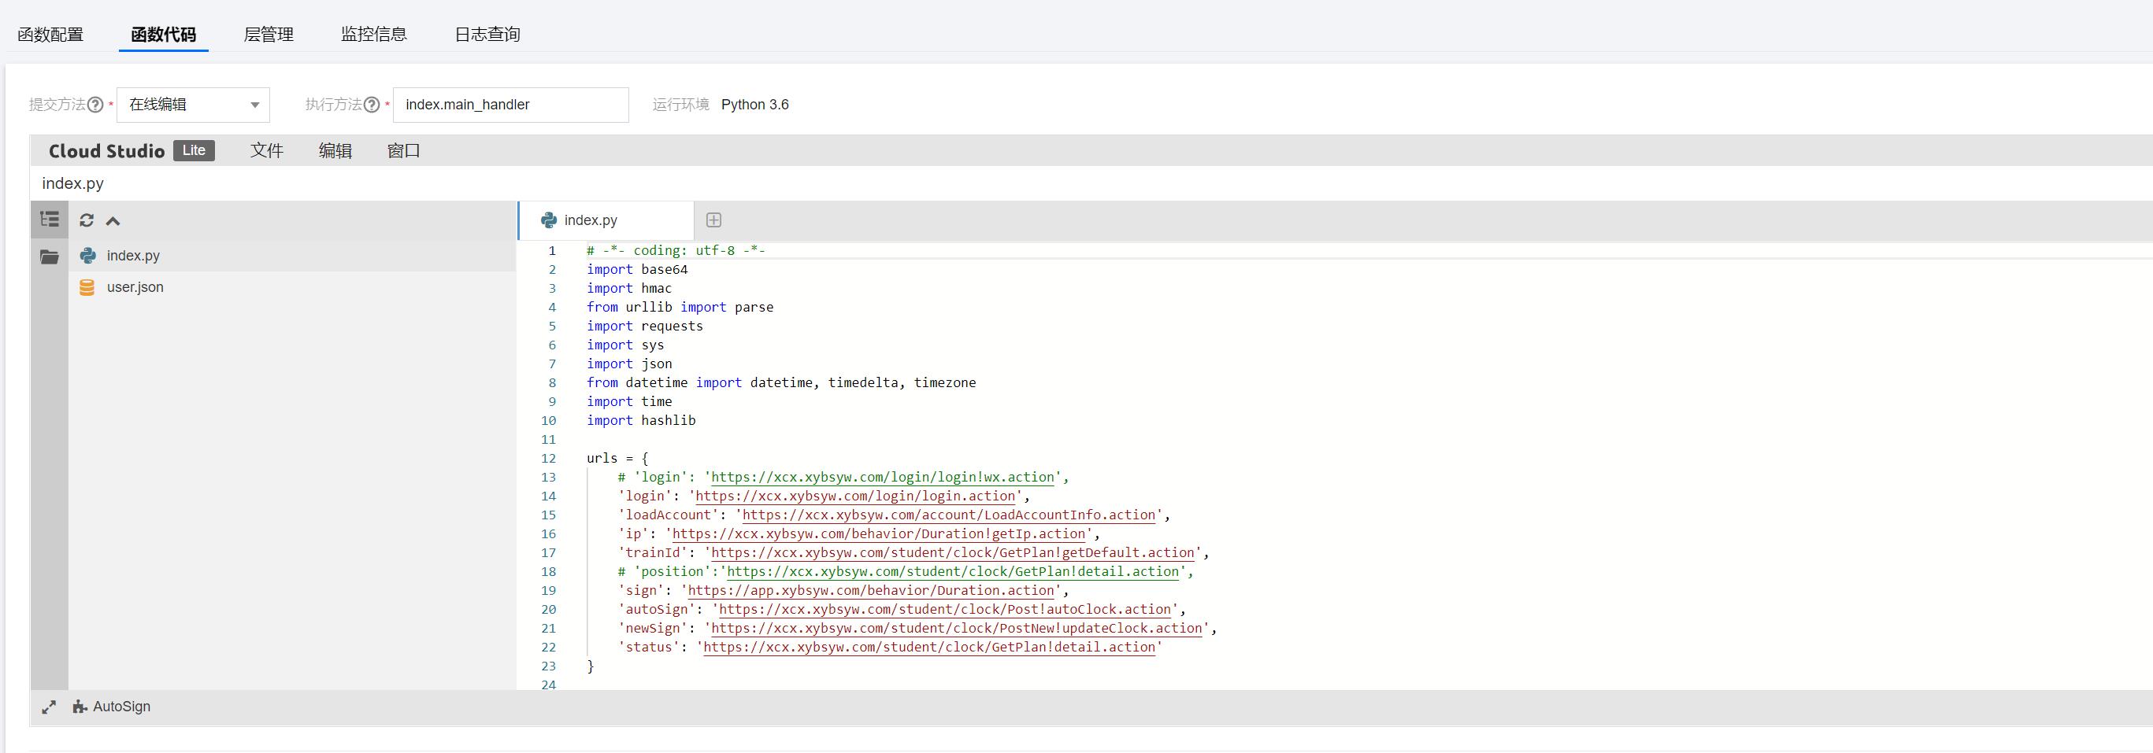Click the 'import hashlib' code line
Viewport: 2153px width, 753px height.
(x=641, y=421)
